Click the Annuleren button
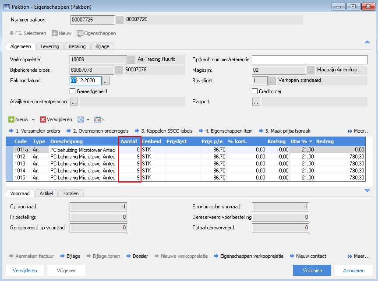The height and width of the screenshot is (281, 378). [353, 270]
